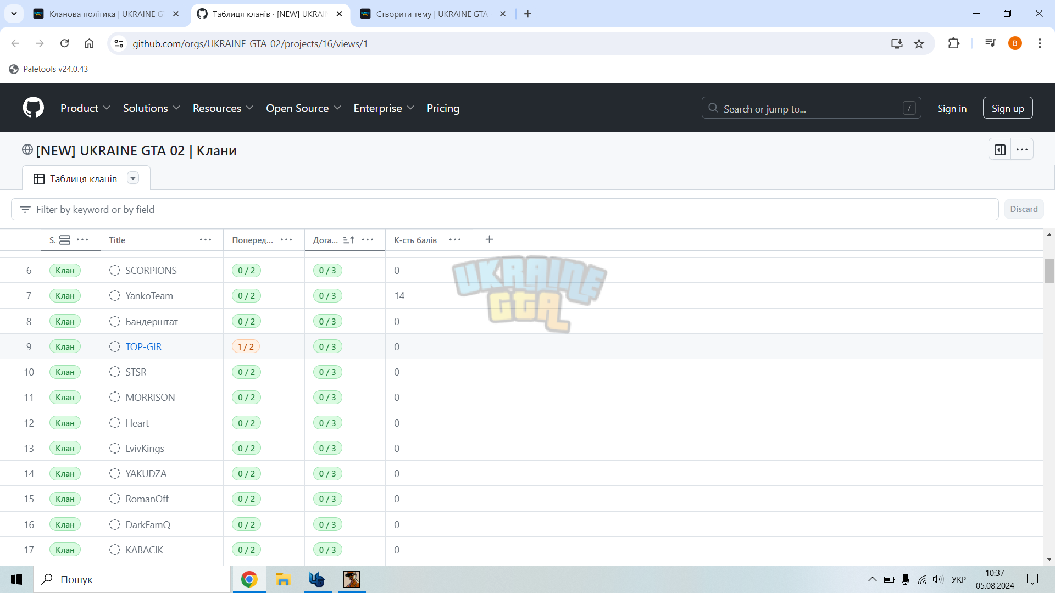The width and height of the screenshot is (1055, 593).
Task: Toggle the side panel layout icon
Action: pyautogui.click(x=1000, y=149)
